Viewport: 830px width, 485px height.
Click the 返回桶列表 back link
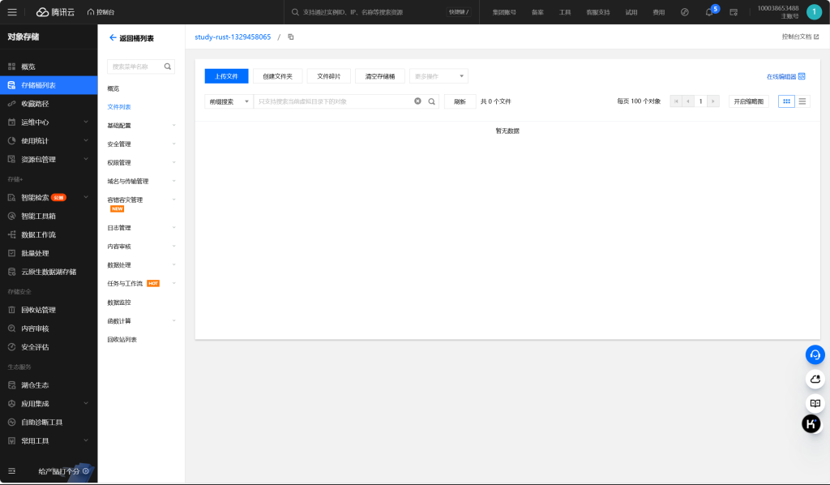(x=131, y=38)
